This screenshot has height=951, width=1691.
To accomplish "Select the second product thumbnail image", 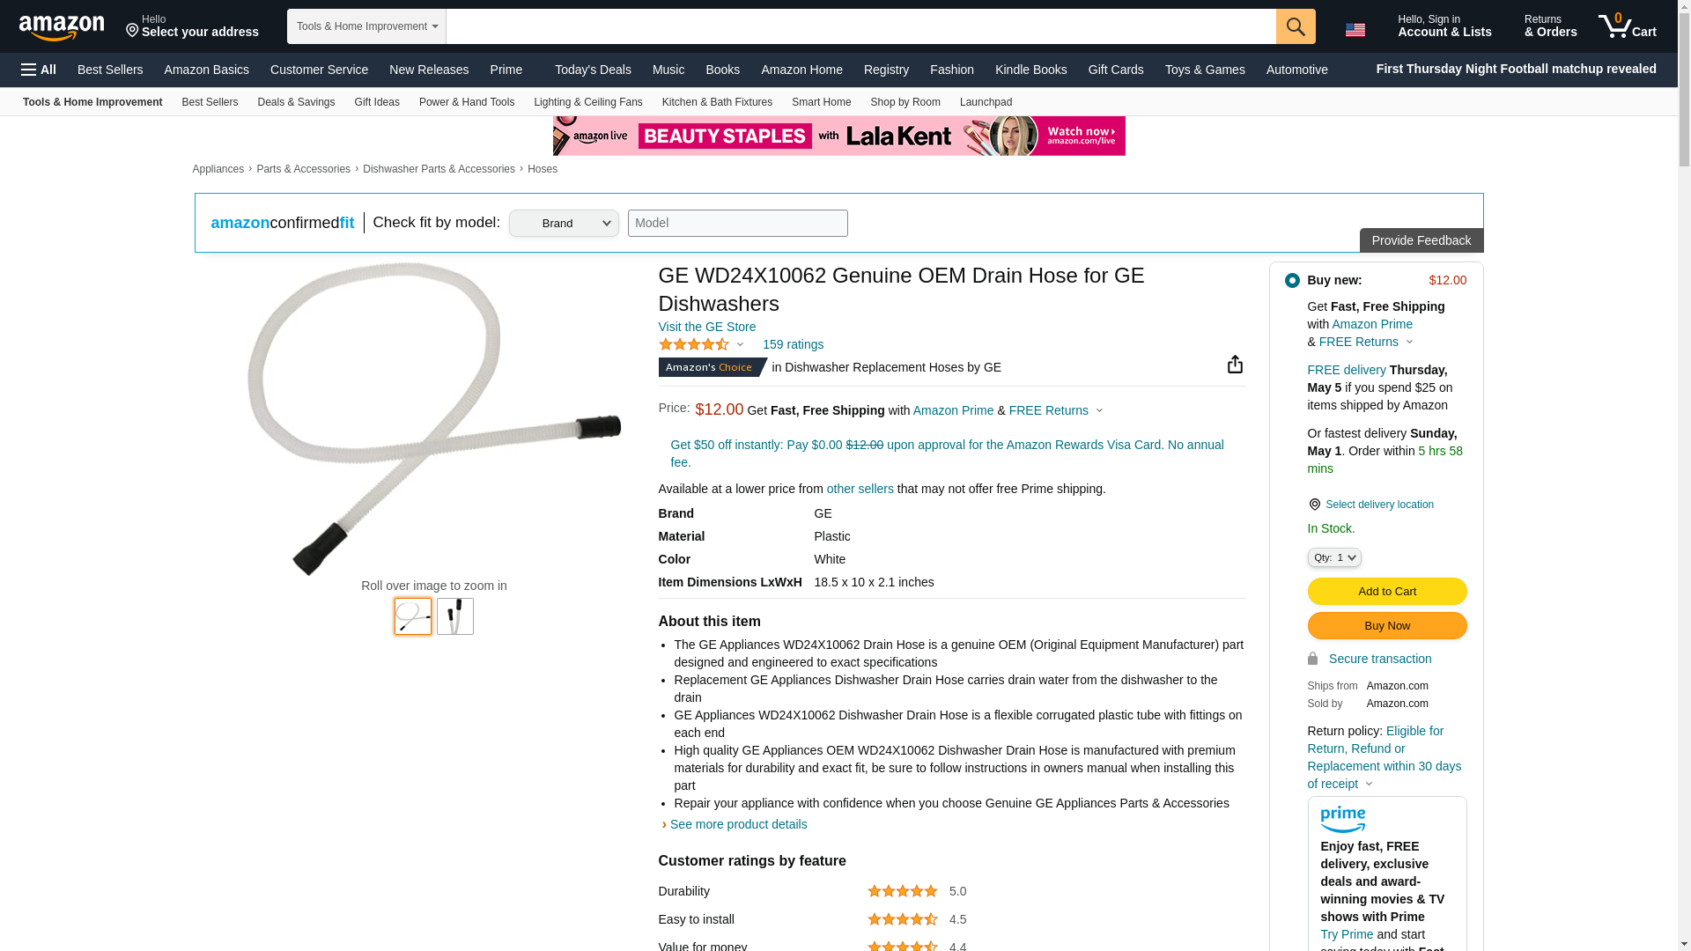I will coord(455,616).
